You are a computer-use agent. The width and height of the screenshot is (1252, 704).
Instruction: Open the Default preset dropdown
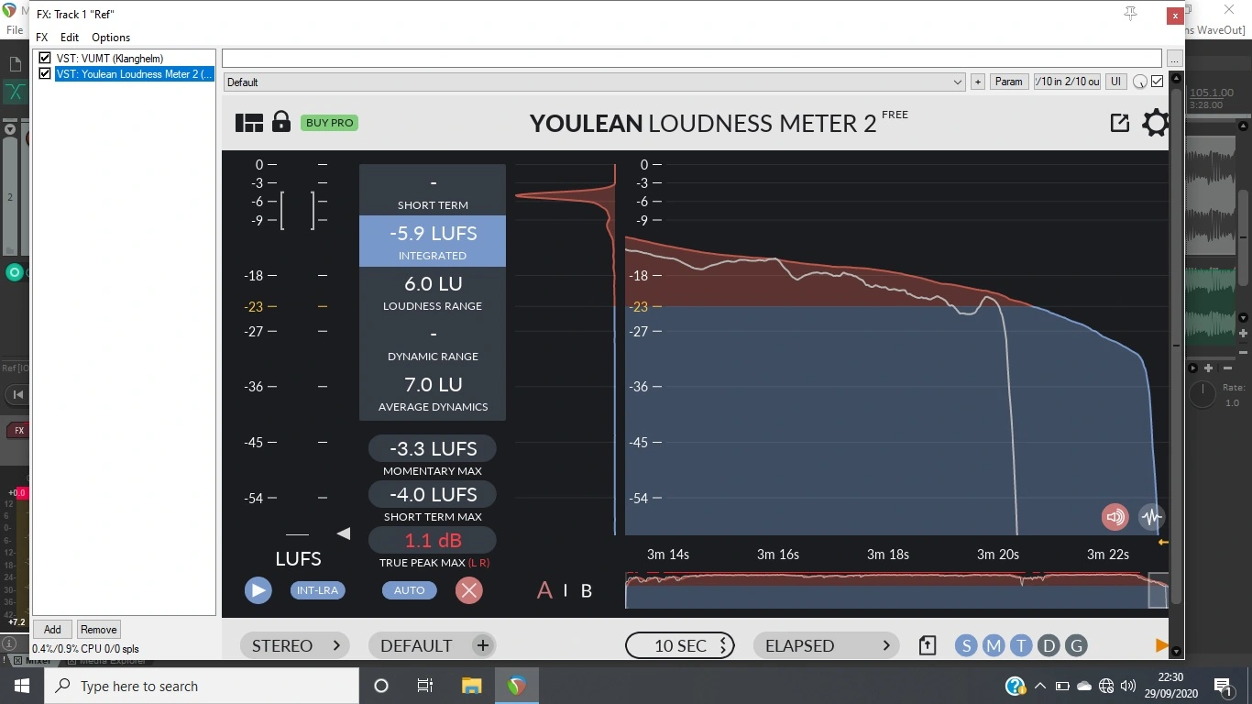tap(594, 82)
